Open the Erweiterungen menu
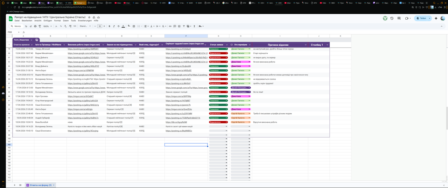448x188 pixels. pyautogui.click(x=85, y=21)
